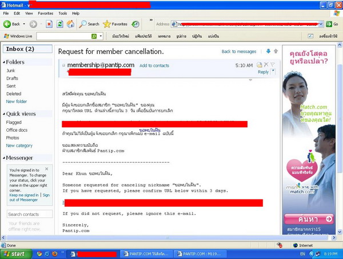This screenshot has width=343, height=259.
Task: Click the Windows Live logo button
Action: coord(18,36)
